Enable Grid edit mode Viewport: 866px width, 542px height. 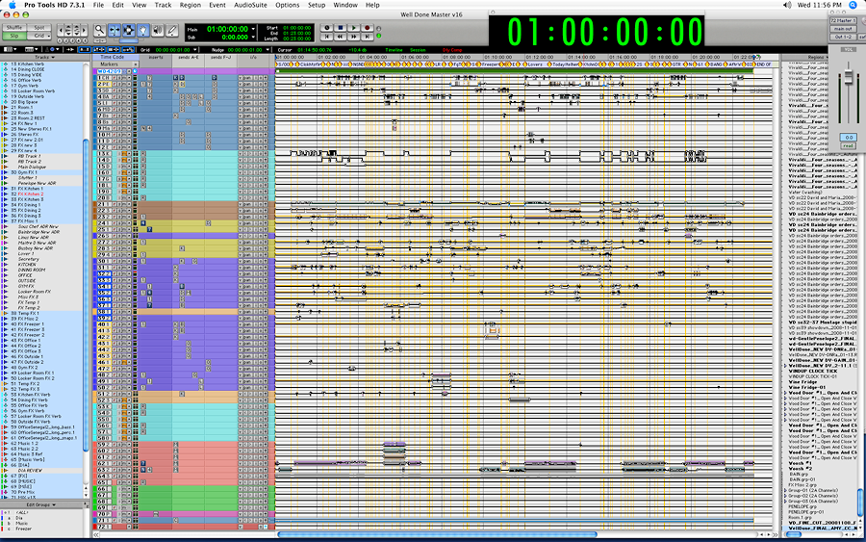coord(39,36)
